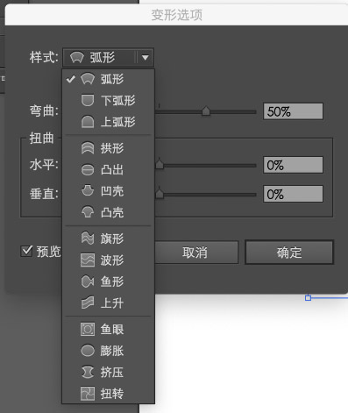Click the 挤压 menu label
The width and height of the screenshot is (348, 413).
[x=112, y=373]
